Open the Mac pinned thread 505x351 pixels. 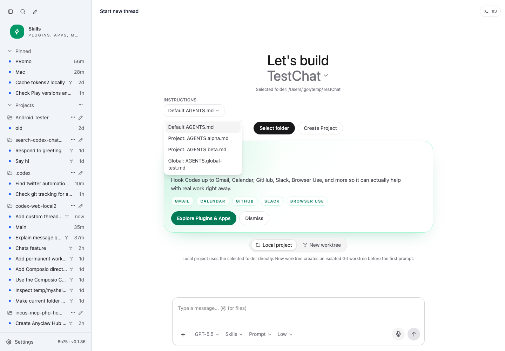[x=46, y=72]
